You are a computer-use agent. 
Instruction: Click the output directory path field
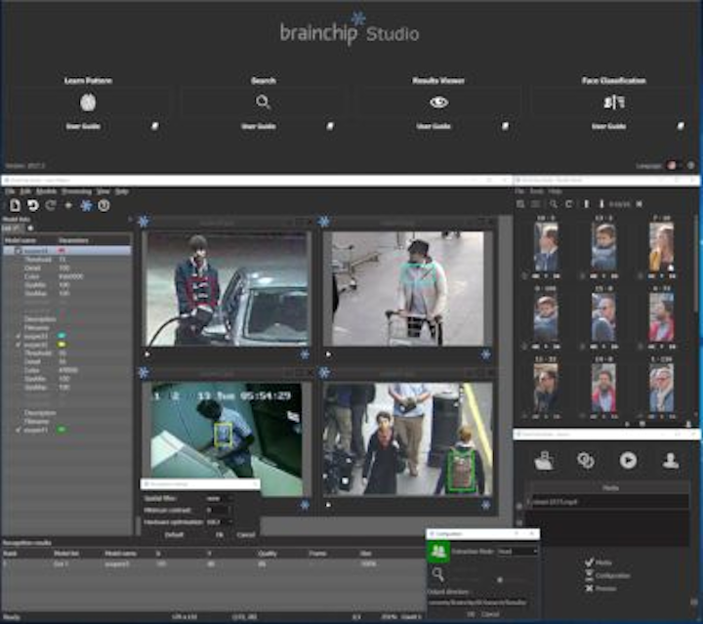pyautogui.click(x=477, y=603)
